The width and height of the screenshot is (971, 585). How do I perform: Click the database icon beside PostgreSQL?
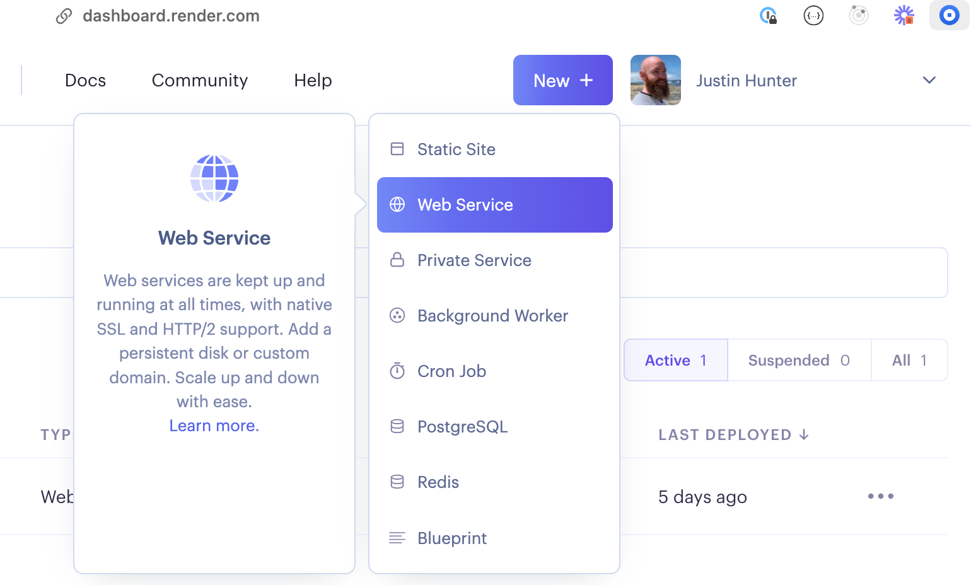pyautogui.click(x=397, y=426)
